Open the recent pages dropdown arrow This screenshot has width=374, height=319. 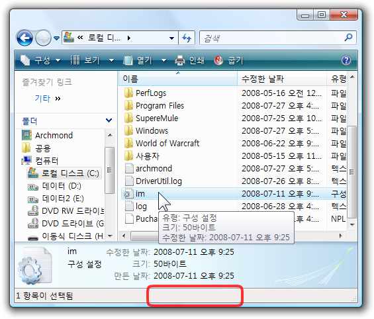tap(56, 38)
